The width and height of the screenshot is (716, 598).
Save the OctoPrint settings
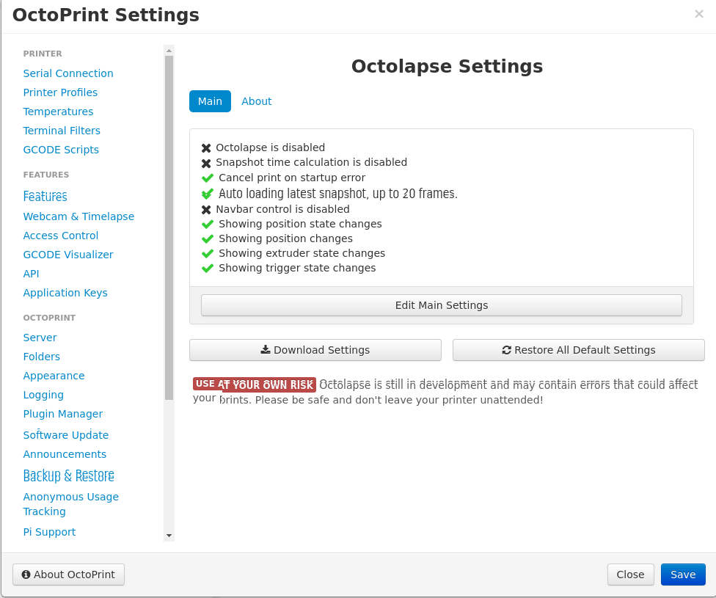683,575
